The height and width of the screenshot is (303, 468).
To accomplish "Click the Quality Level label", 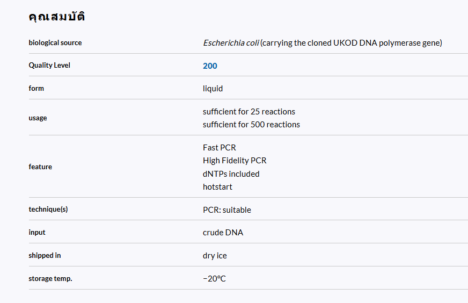I will (49, 65).
